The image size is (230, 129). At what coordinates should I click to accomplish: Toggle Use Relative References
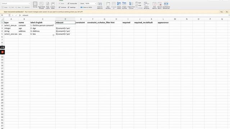166,5
